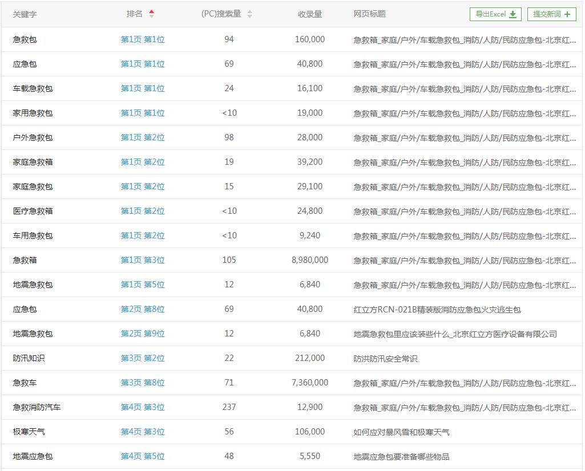The image size is (585, 471).
Task: Click the download icon in 导出Excel
Action: (x=513, y=14)
